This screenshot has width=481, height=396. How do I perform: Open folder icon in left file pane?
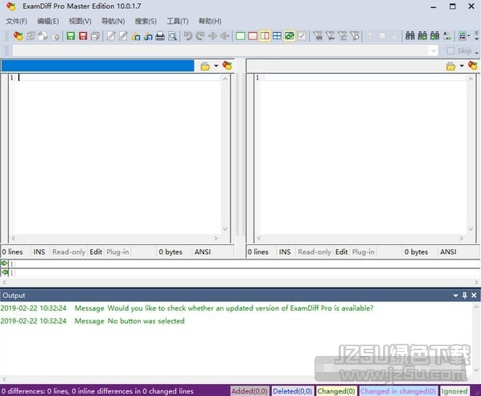[205, 66]
